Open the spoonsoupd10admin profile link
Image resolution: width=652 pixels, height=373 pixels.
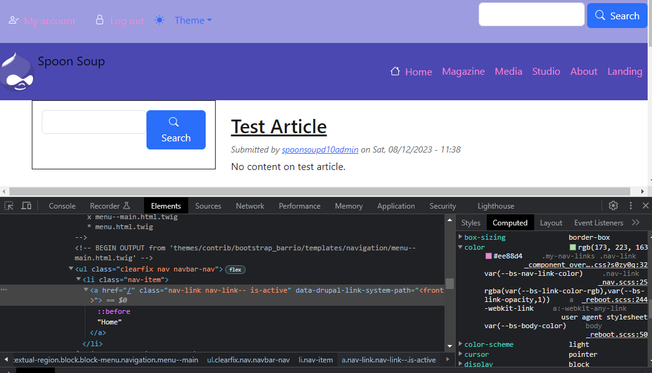[x=320, y=149]
